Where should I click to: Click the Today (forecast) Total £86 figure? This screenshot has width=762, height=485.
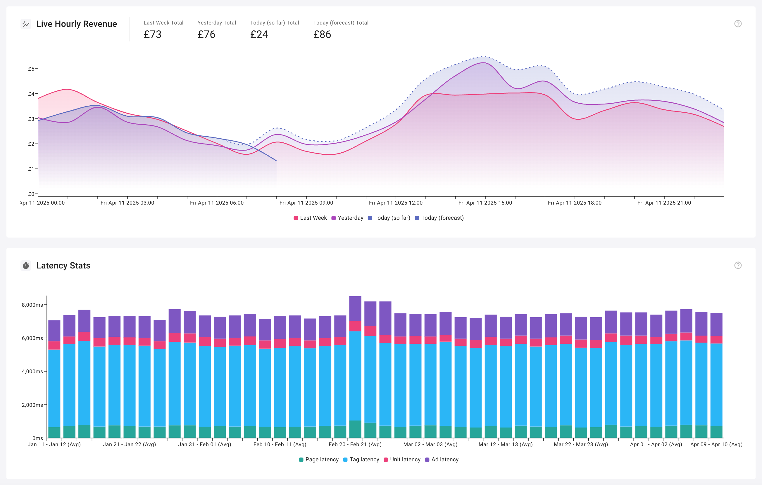click(322, 34)
